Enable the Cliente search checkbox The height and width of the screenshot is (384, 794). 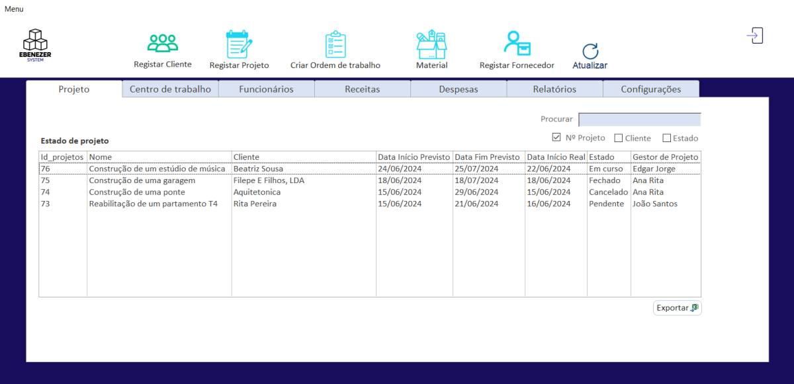(618, 138)
